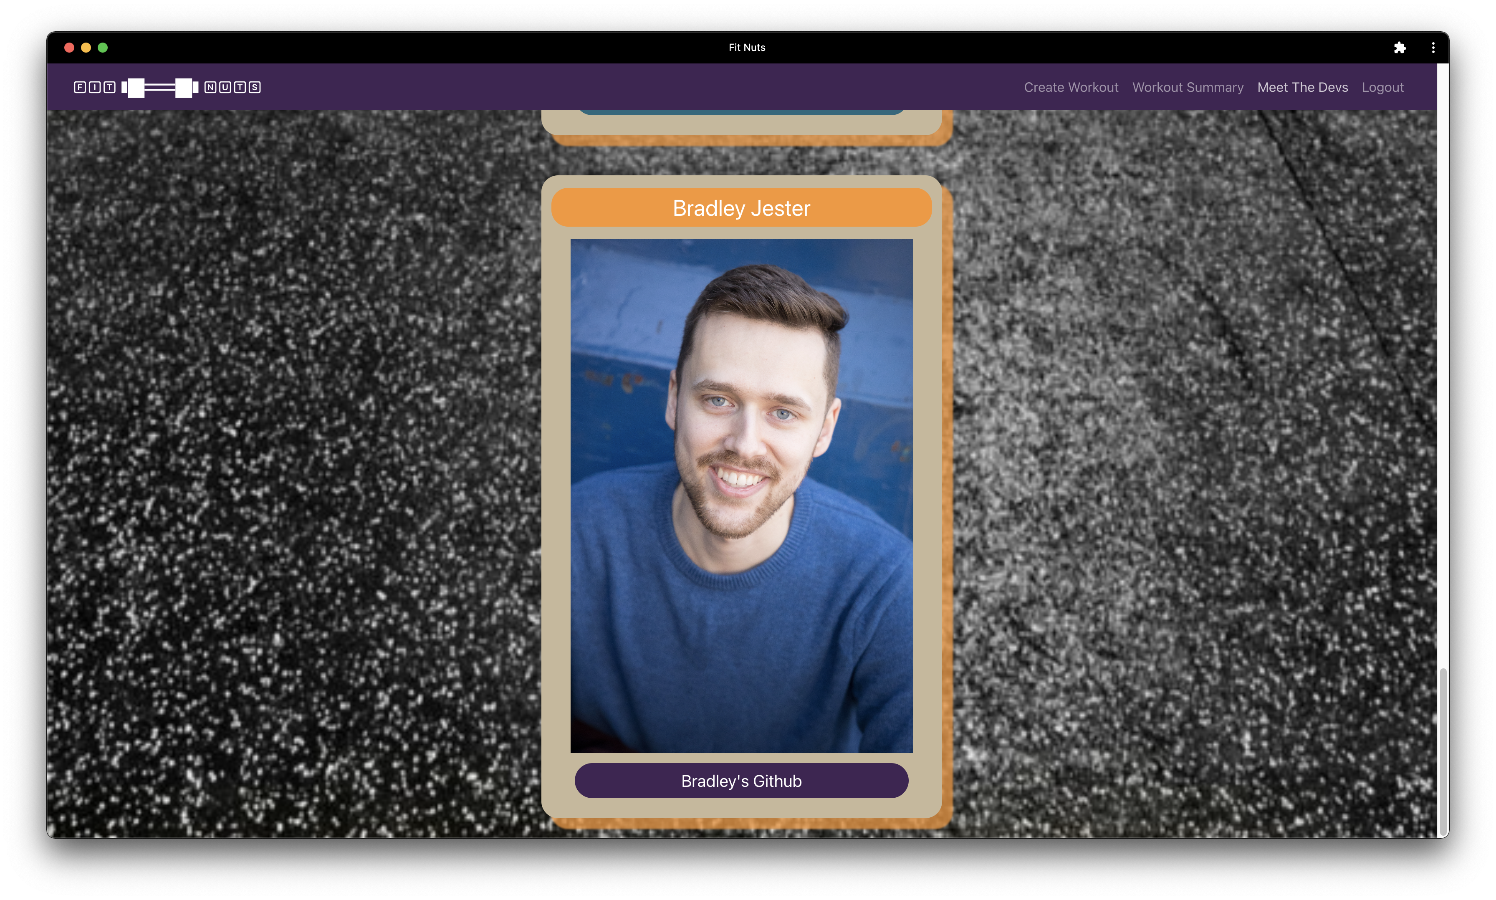The width and height of the screenshot is (1496, 900).
Task: Select Meet The Devs nav link
Action: tap(1302, 87)
